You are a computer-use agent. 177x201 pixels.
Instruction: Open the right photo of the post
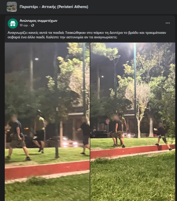tap(133, 122)
